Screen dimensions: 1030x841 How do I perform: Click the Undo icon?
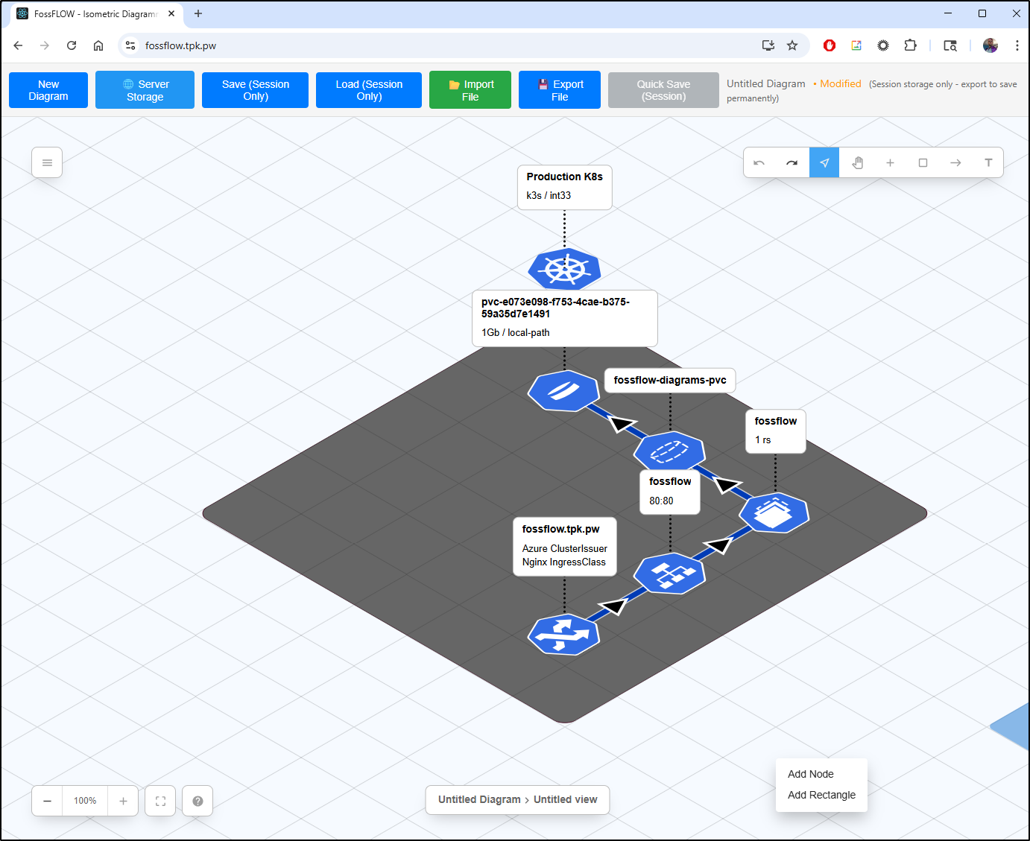coord(759,162)
